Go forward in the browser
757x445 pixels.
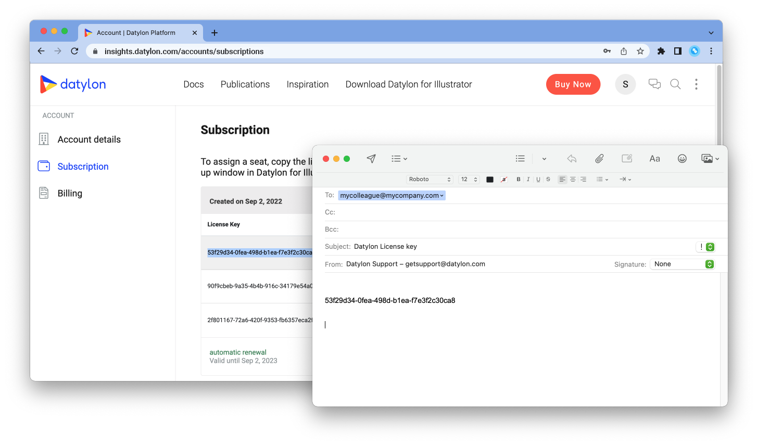[58, 51]
